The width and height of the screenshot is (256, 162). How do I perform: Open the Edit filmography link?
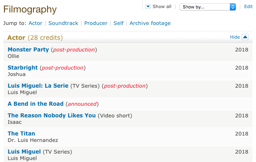coord(248,7)
